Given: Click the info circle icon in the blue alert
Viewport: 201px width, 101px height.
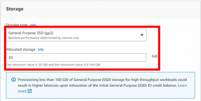Looking at the screenshot, I should pos(14,80).
